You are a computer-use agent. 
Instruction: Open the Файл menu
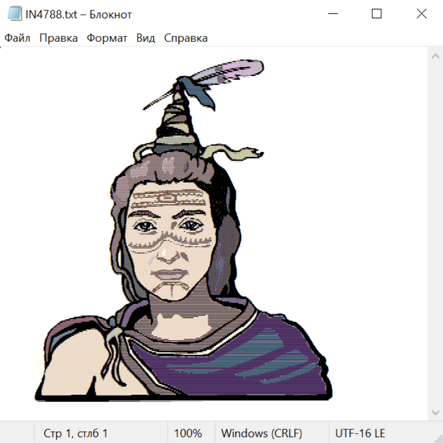coord(17,38)
